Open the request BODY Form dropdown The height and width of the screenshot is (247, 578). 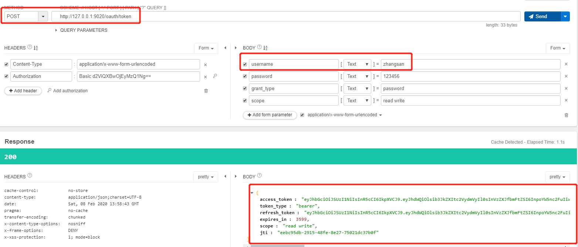tap(558, 48)
